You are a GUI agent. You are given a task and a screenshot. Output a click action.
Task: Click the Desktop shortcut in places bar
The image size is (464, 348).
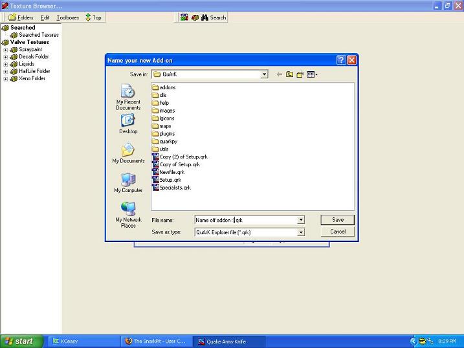tap(128, 121)
